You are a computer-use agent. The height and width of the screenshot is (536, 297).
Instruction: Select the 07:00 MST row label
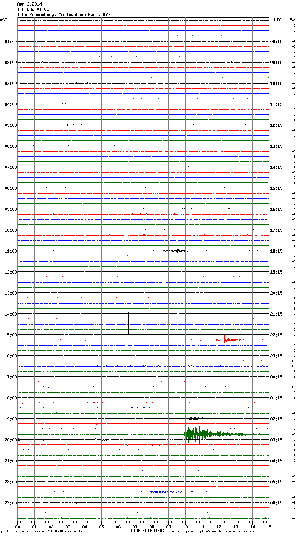pos(11,167)
